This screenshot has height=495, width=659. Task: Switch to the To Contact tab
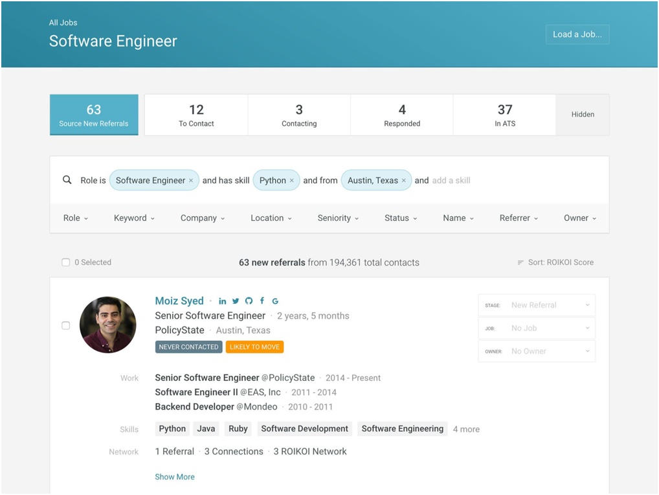[196, 115]
